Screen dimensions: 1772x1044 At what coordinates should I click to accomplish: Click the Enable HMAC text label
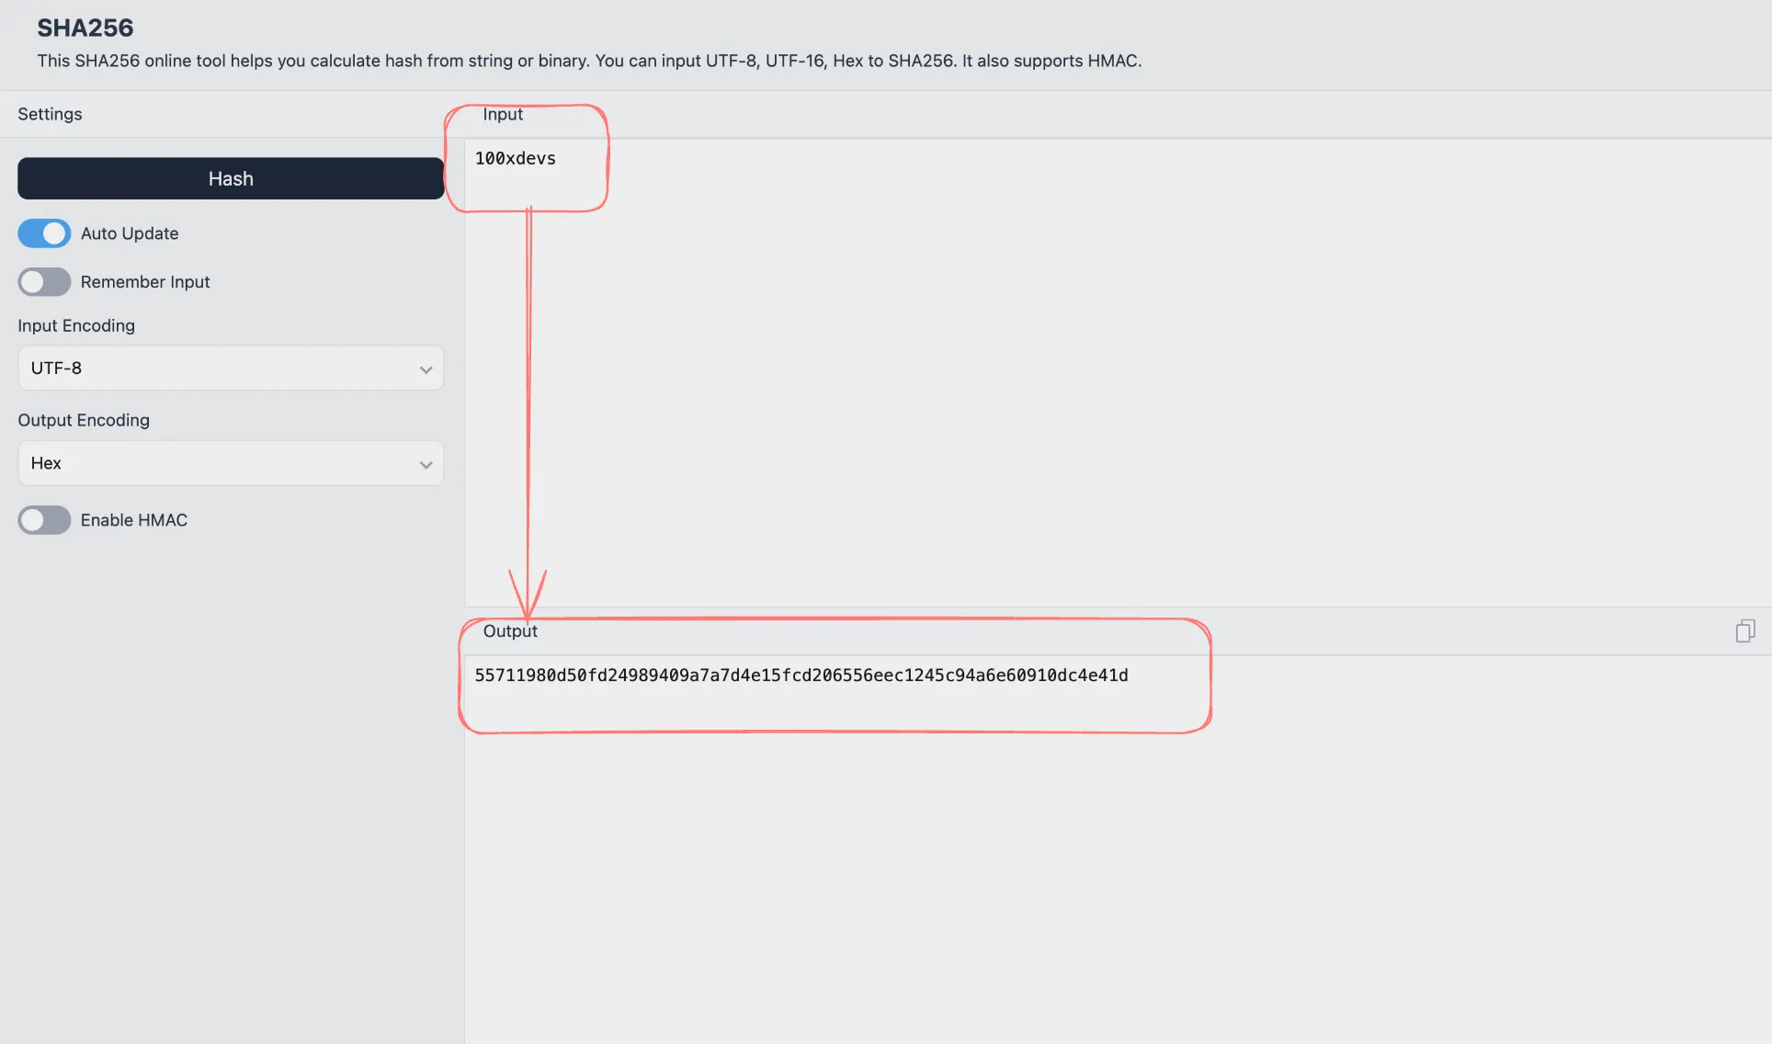[x=134, y=520]
